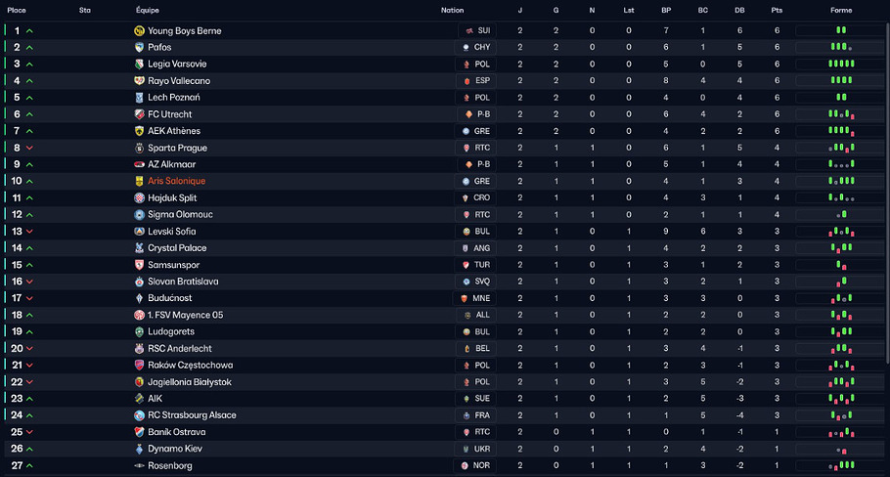The height and width of the screenshot is (477, 890).
Task: Click the FRA flag in Strasbourg's row
Action: (x=466, y=415)
